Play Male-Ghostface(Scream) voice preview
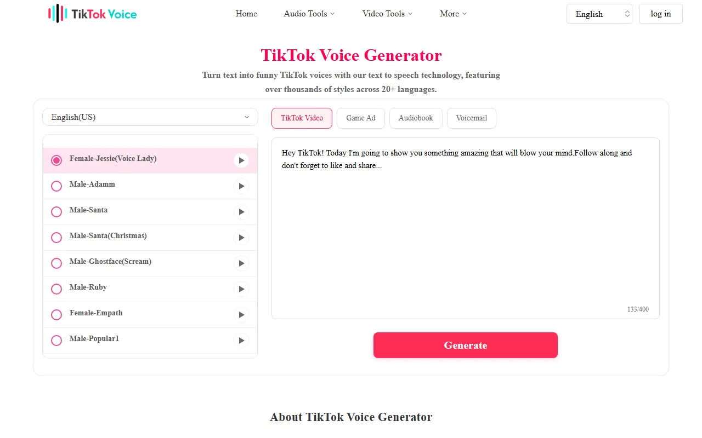702x438 pixels. [241, 263]
